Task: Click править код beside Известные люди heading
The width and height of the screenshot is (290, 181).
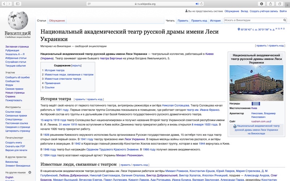Action: 140,165
